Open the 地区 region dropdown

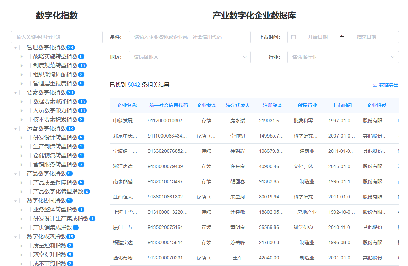[x=189, y=57]
